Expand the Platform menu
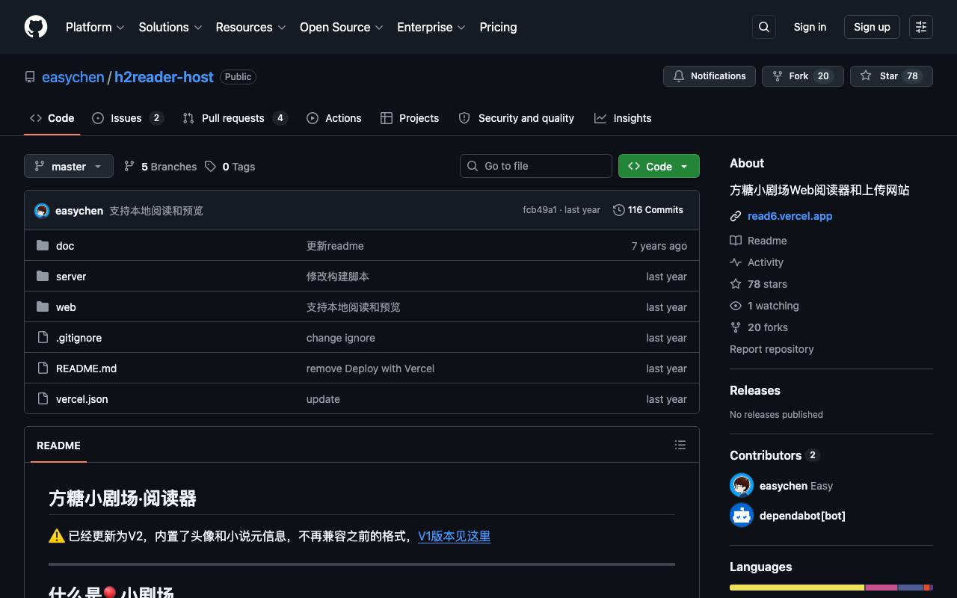Viewport: 957px width, 598px height. click(95, 27)
